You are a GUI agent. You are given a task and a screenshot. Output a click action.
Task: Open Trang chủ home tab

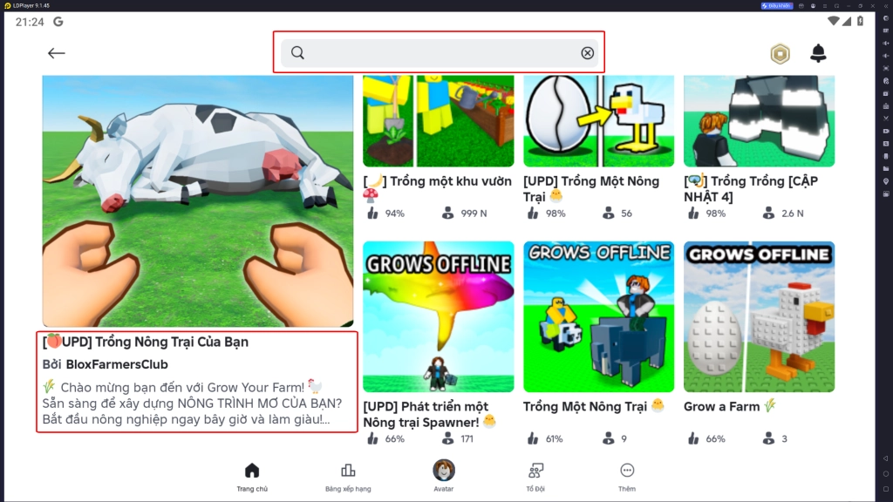pyautogui.click(x=252, y=477)
